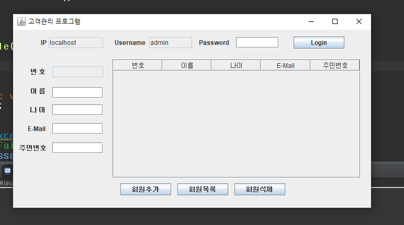Click the E-Mail table column header
404x225 pixels.
(286, 65)
